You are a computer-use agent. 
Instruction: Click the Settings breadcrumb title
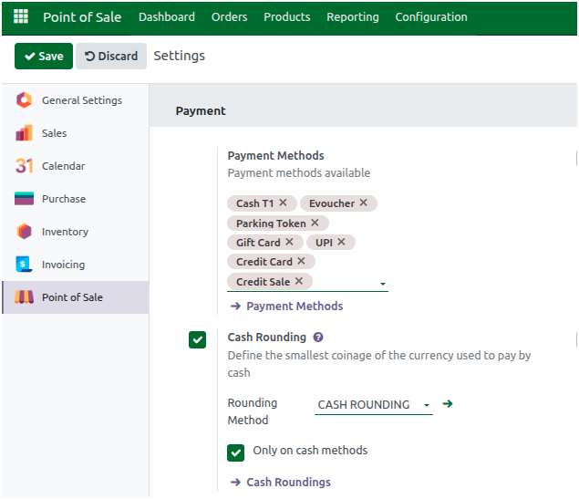pos(179,56)
